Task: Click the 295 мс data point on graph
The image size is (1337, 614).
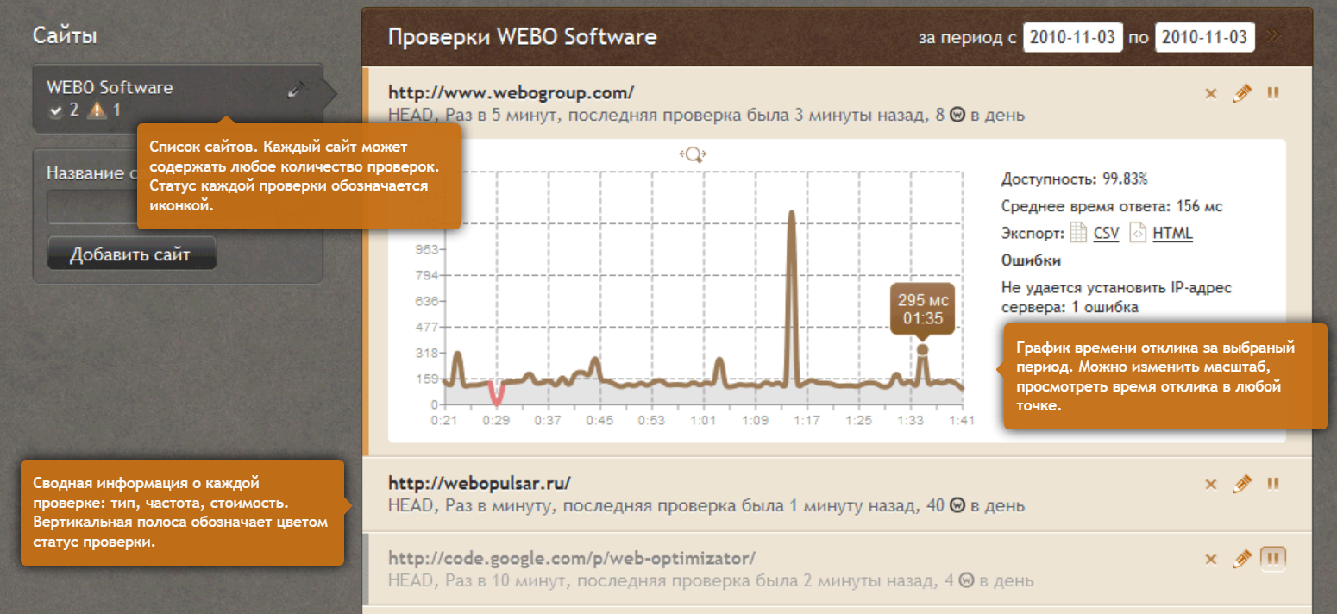Action: pyautogui.click(x=922, y=349)
